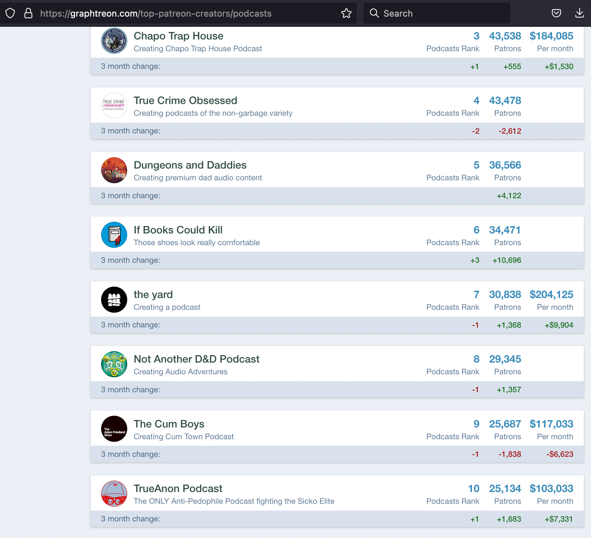Open If Books Could Kill avatar

(114, 235)
